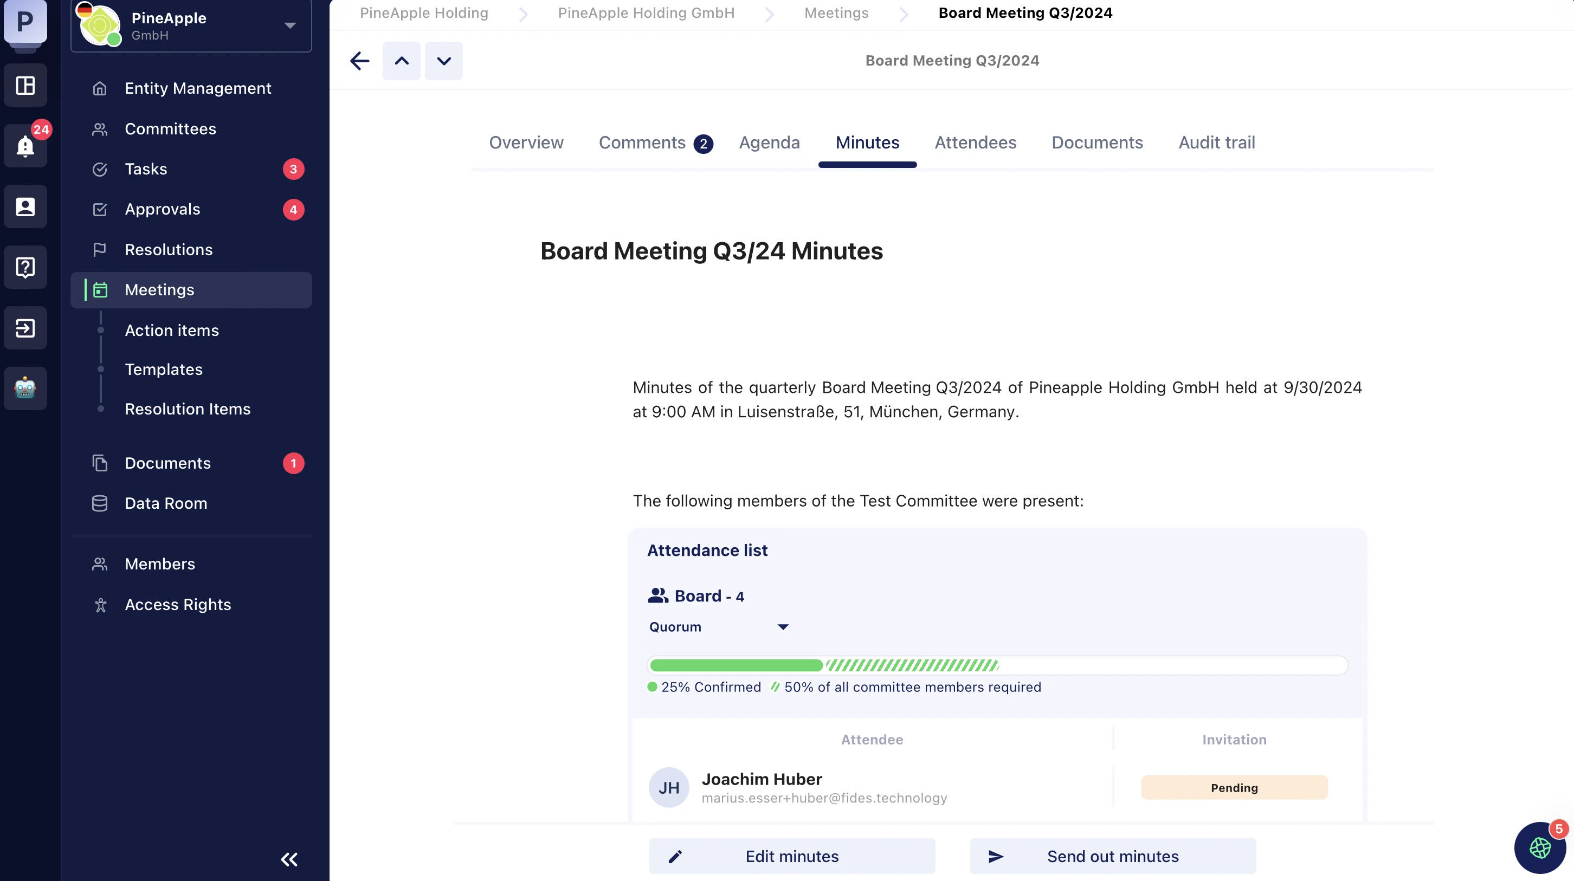Open Meetings breadcrumb link
The image size is (1574, 881).
[836, 13]
